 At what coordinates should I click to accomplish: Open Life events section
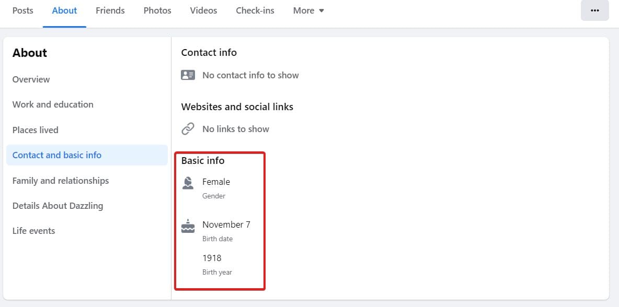pos(34,231)
